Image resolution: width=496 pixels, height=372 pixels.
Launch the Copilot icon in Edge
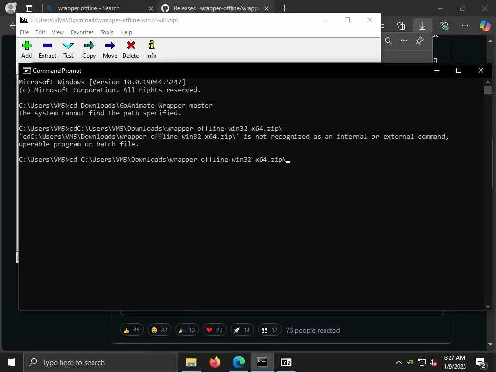[x=485, y=26]
